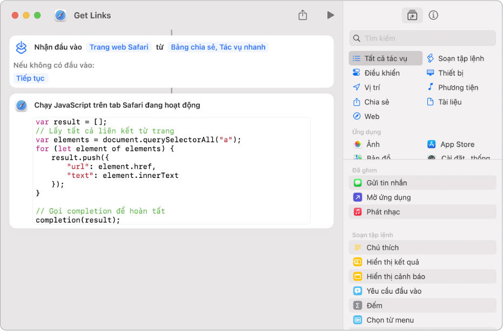Viewport: 503px width, 331px height.
Task: Click the Đã ghim section header
Action: [364, 170]
